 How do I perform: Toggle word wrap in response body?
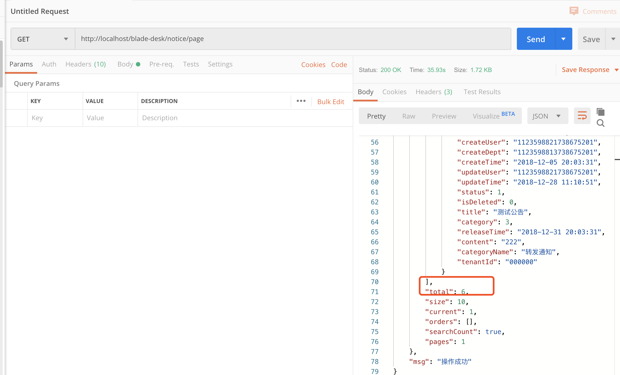(582, 116)
